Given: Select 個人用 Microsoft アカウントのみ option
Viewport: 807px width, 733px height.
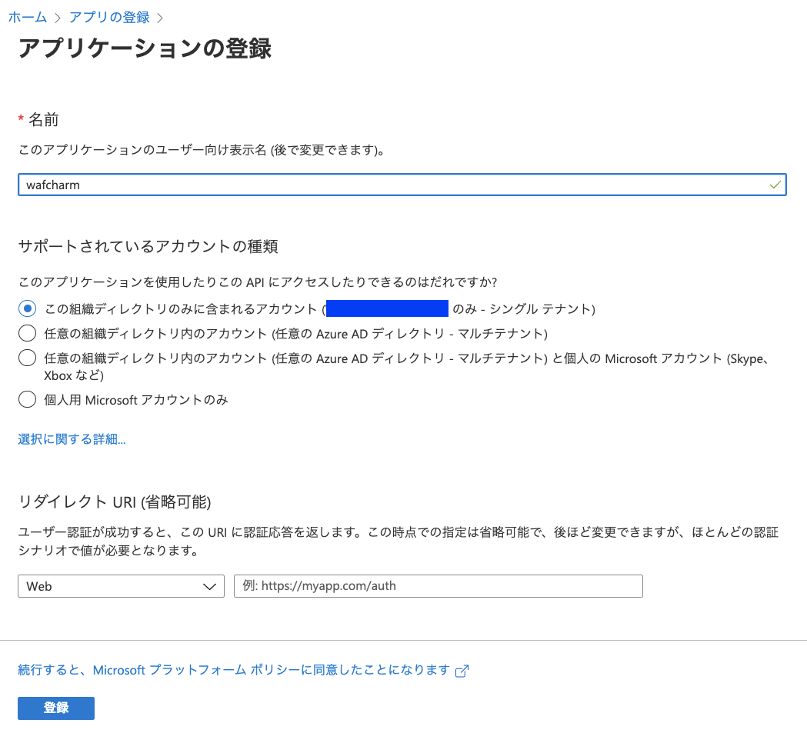Looking at the screenshot, I should 27,399.
